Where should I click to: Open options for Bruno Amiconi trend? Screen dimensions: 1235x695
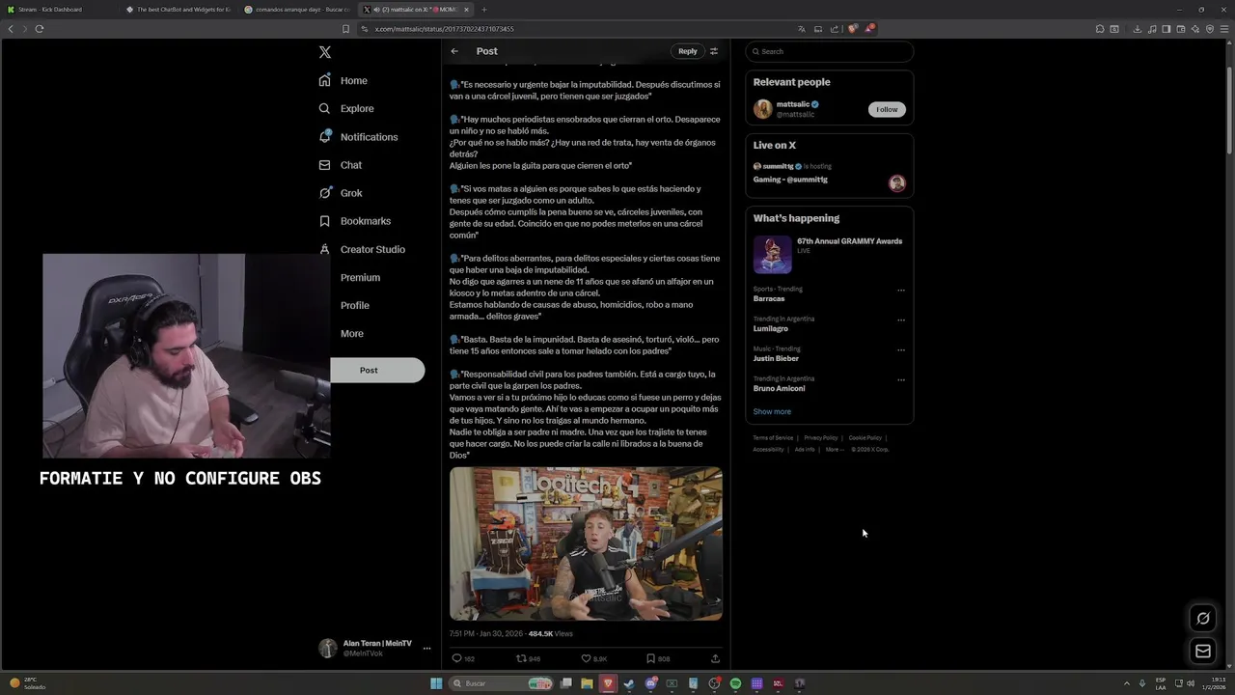click(901, 379)
